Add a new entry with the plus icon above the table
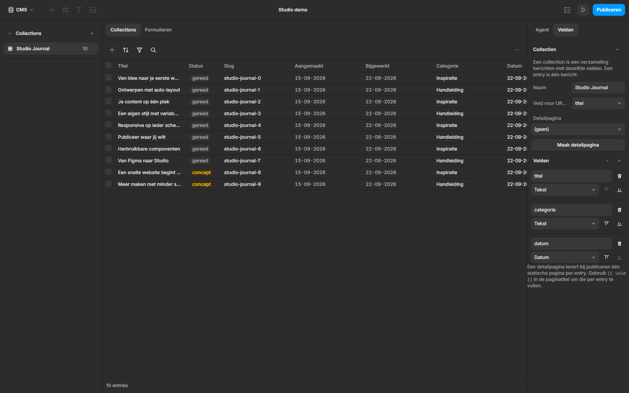 [x=112, y=50]
